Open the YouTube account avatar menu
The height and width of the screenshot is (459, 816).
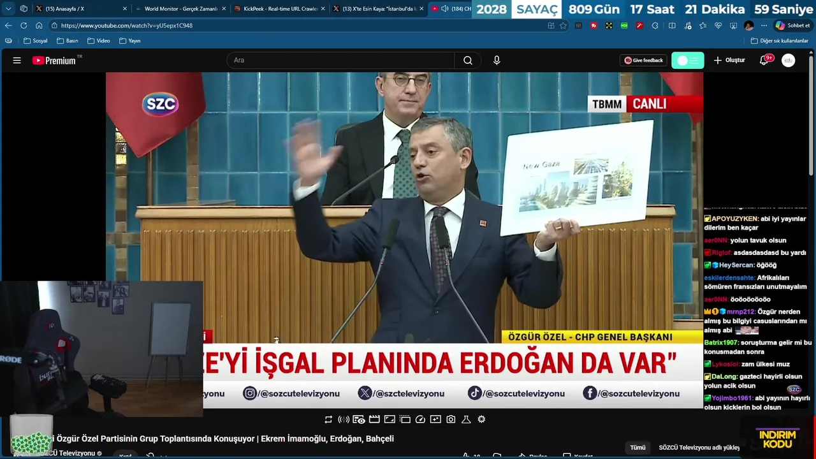[789, 61]
